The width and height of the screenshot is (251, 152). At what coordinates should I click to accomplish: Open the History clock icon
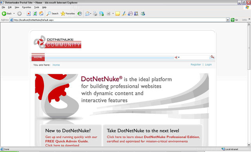[x=80, y=14]
